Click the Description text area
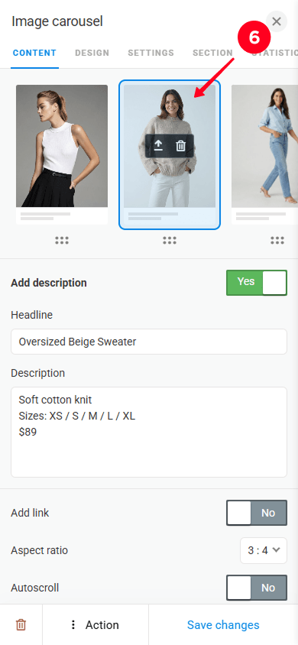The image size is (298, 645). pos(149,432)
